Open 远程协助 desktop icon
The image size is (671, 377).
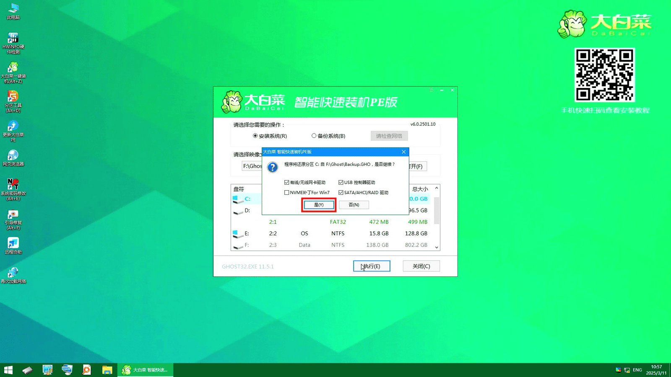tap(13, 246)
